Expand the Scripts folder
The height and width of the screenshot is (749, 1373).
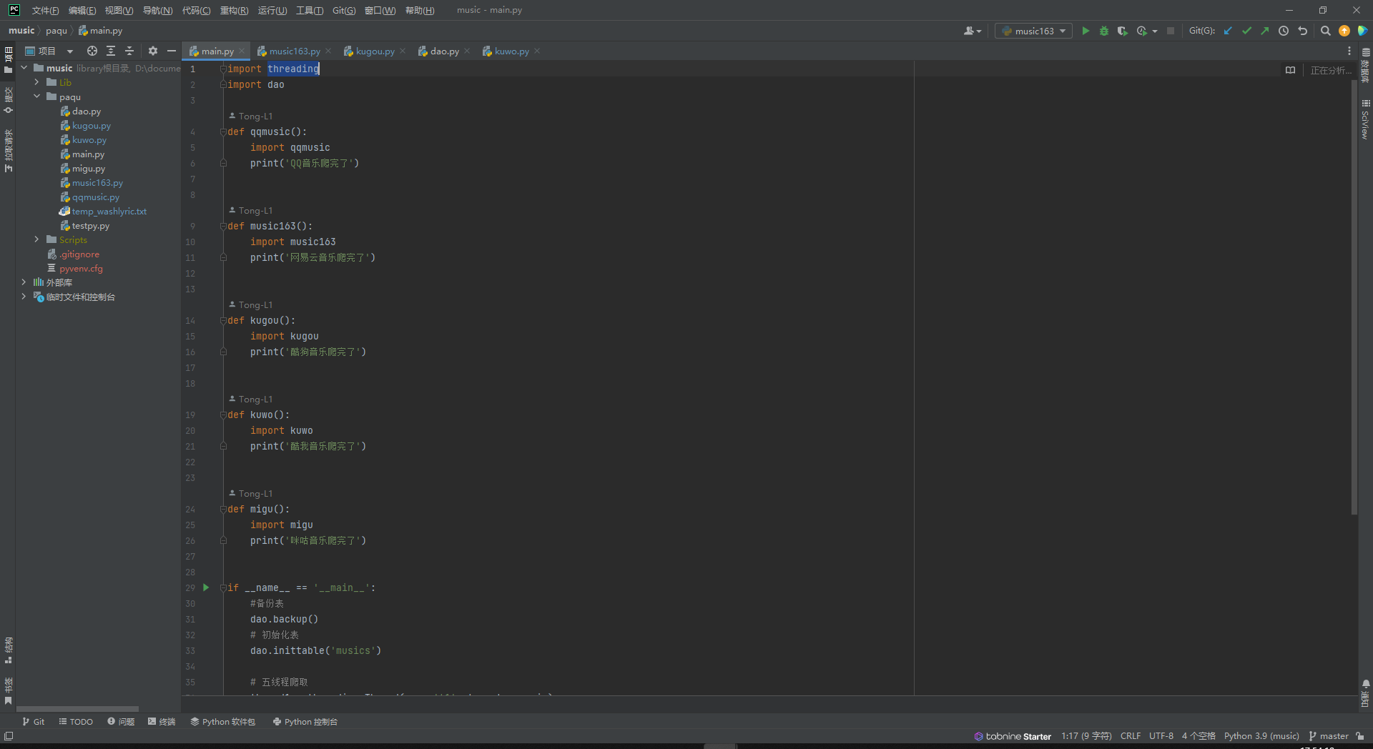click(37, 239)
